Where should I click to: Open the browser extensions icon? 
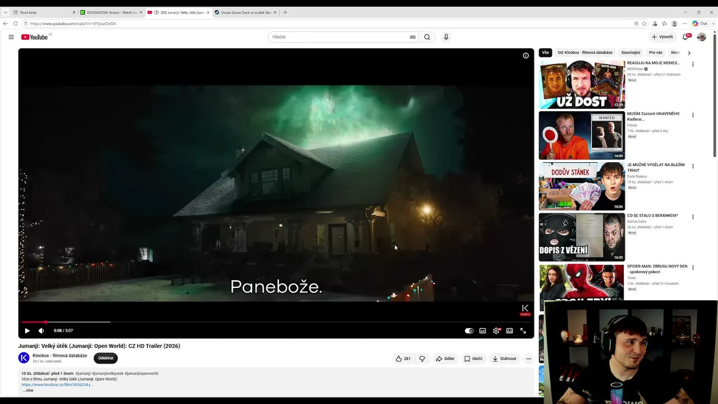[655, 24]
